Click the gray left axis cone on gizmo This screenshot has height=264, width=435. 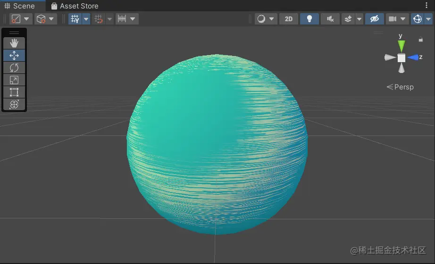pyautogui.click(x=390, y=57)
